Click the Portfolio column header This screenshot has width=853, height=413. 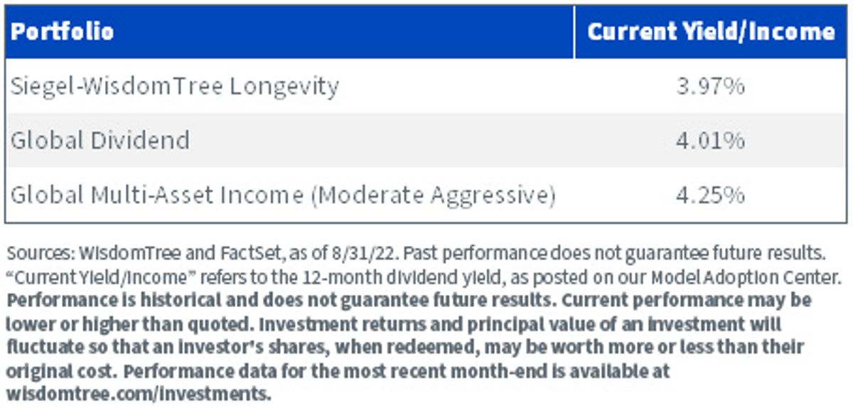click(63, 32)
